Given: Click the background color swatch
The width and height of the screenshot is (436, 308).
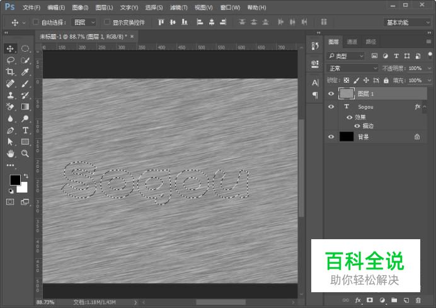Looking at the screenshot, I should point(24,189).
